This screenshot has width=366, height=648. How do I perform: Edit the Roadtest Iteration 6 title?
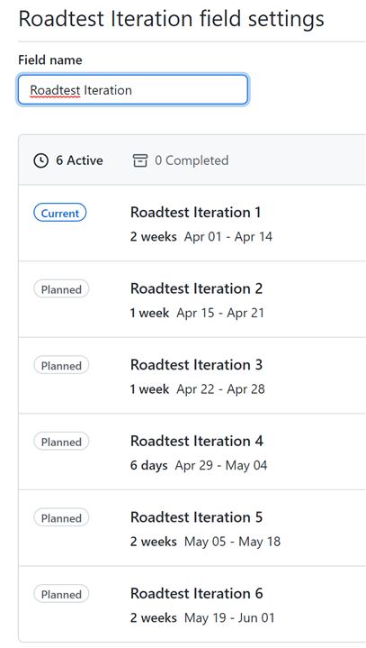point(197,593)
